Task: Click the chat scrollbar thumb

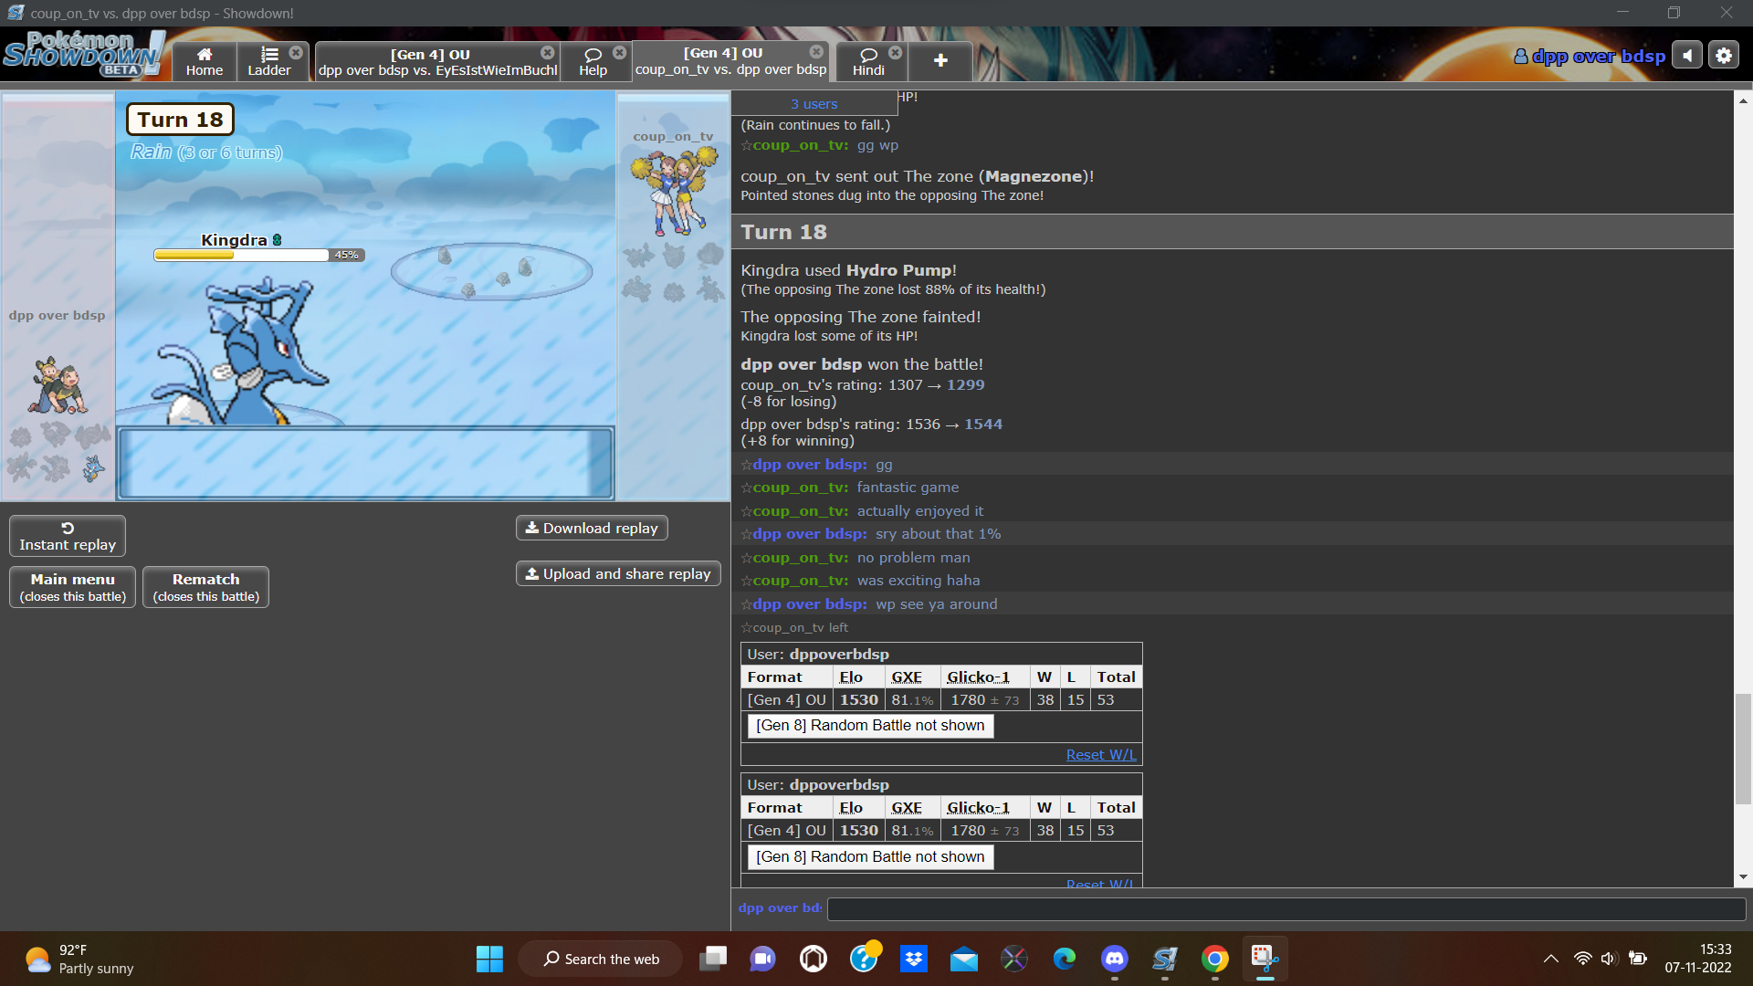Action: (x=1743, y=749)
